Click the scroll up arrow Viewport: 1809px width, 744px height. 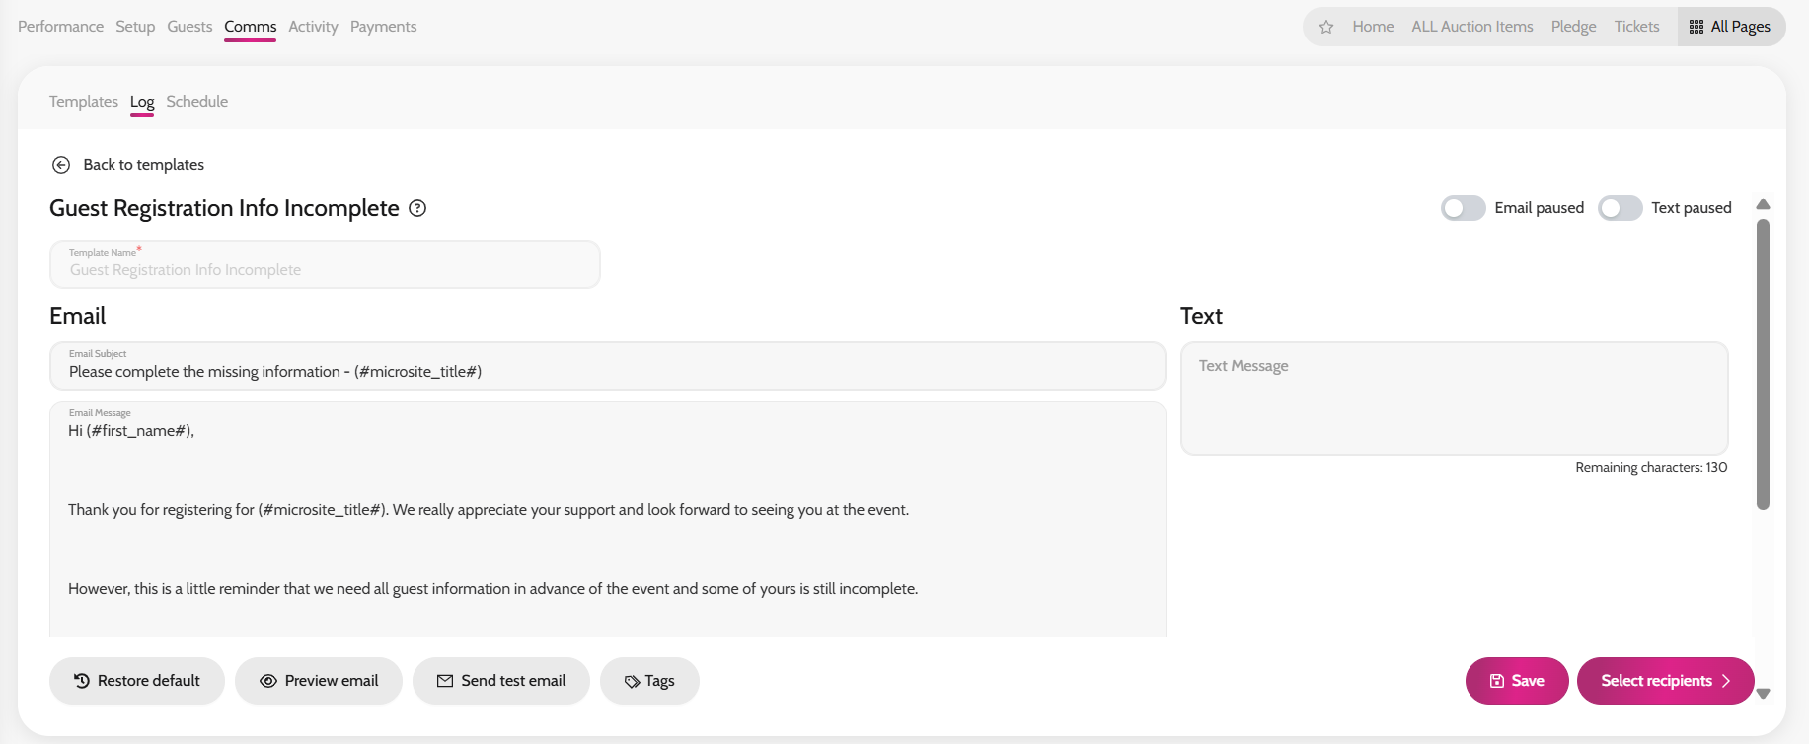[1763, 204]
